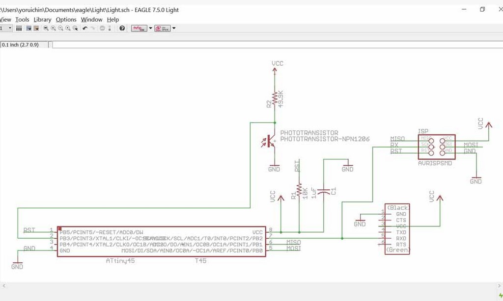Open the Options menu
The width and height of the screenshot is (503, 301).
click(x=66, y=20)
